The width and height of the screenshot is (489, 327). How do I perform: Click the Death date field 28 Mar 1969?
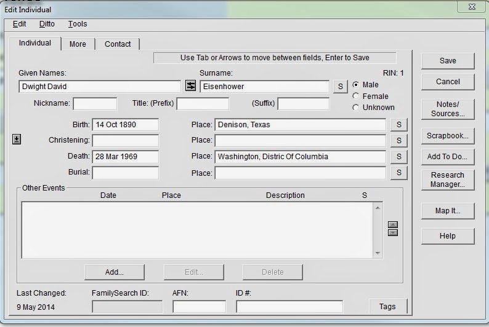126,157
